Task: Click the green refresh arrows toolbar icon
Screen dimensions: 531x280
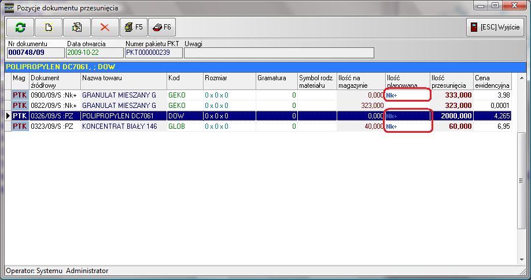Action: pos(20,27)
